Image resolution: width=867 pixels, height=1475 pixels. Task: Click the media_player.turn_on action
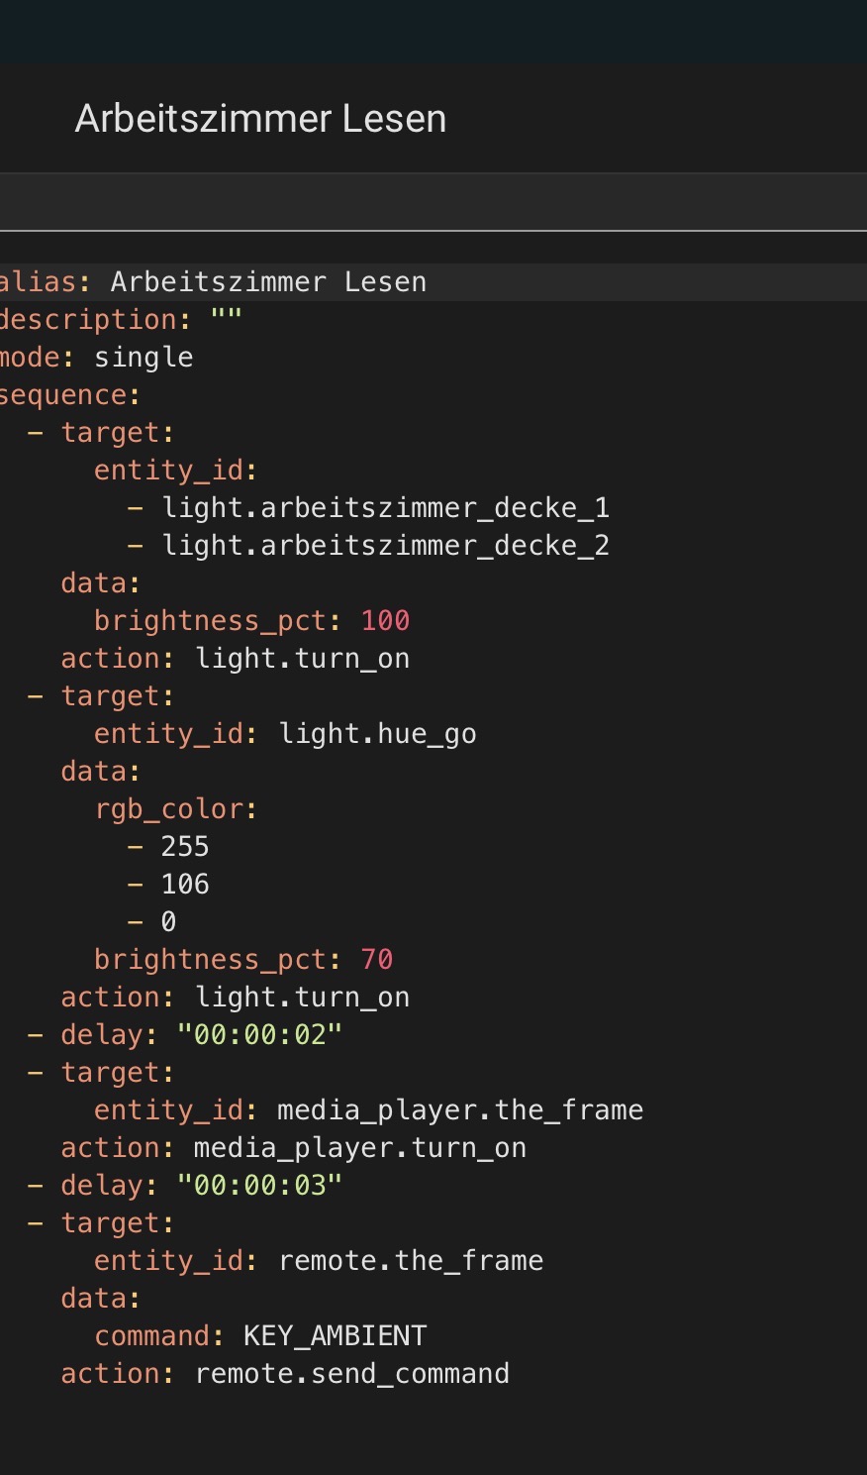[x=360, y=1148]
